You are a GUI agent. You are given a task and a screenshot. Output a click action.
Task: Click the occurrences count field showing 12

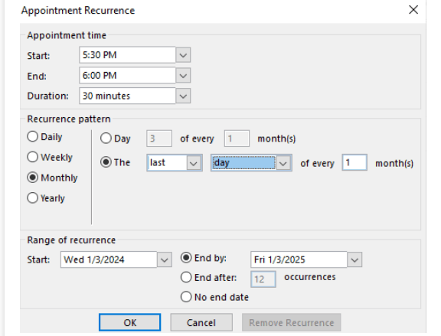coord(263,279)
